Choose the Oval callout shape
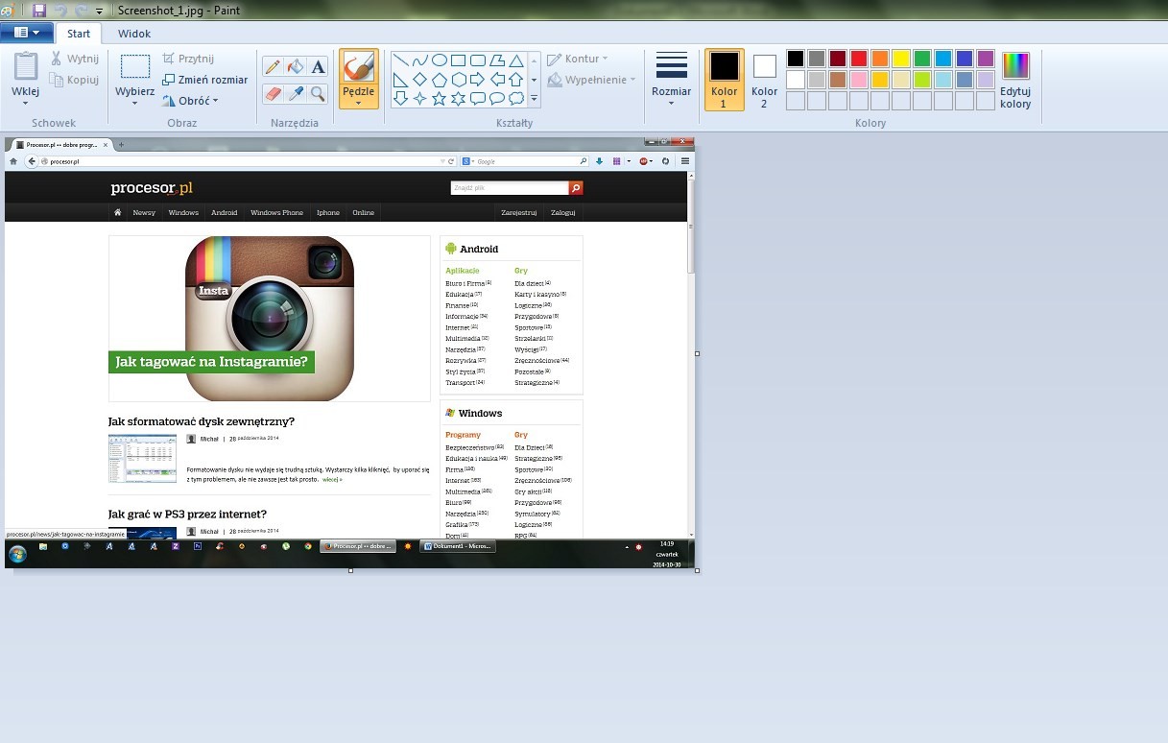This screenshot has height=743, width=1168. click(x=497, y=99)
